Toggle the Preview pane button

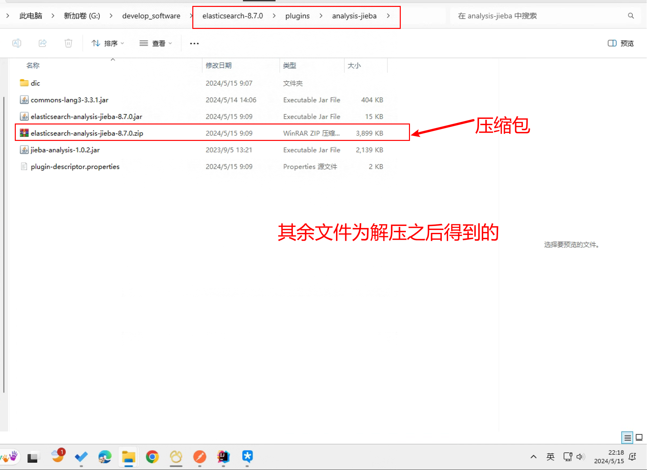(620, 43)
